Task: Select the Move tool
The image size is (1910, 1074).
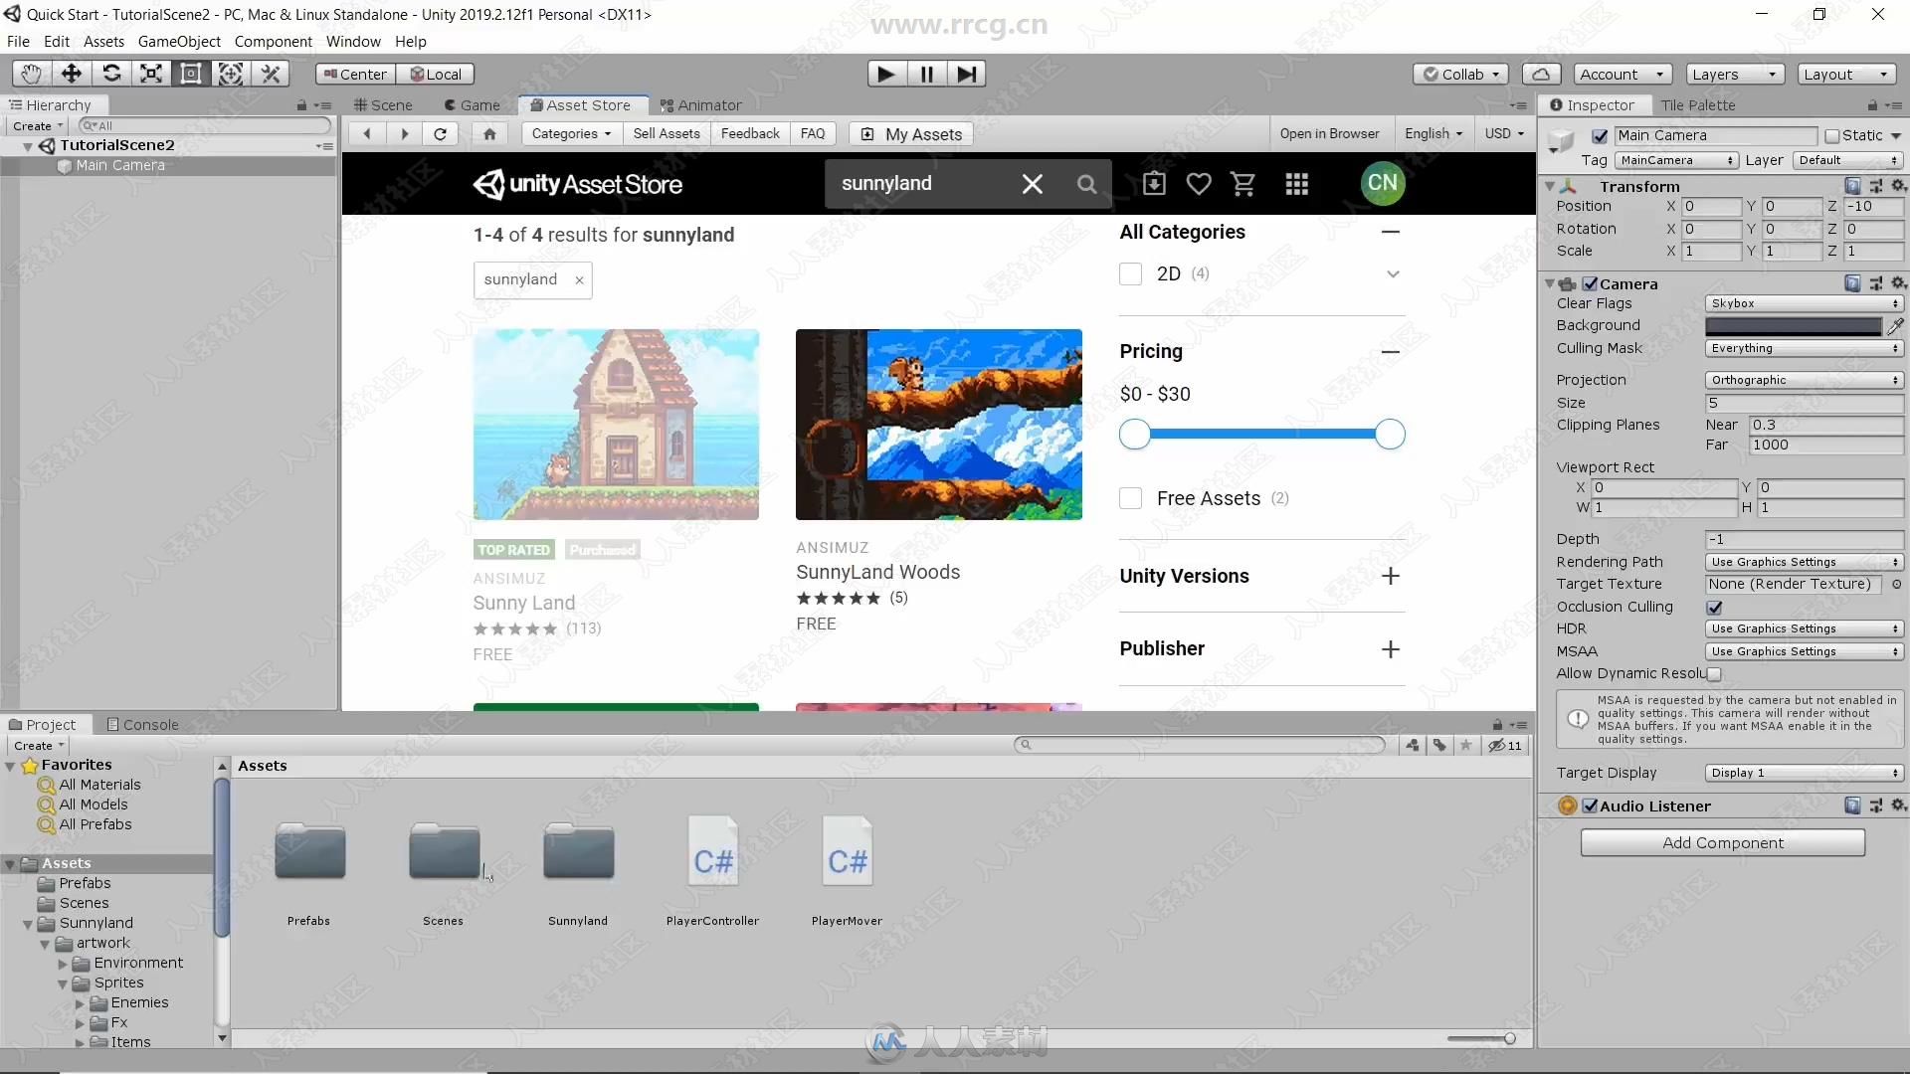Action: point(71,74)
